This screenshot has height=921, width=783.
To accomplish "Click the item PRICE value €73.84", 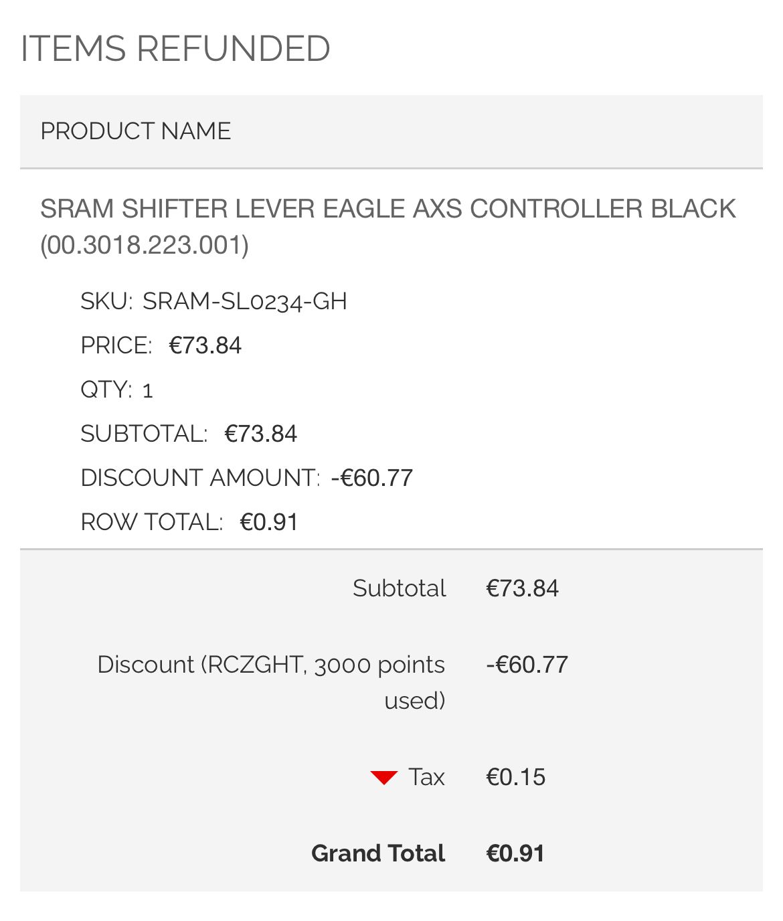I will 205,345.
